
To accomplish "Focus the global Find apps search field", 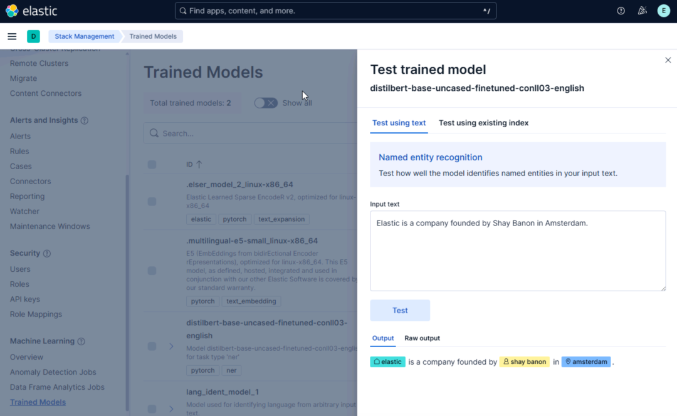I will 335,11.
